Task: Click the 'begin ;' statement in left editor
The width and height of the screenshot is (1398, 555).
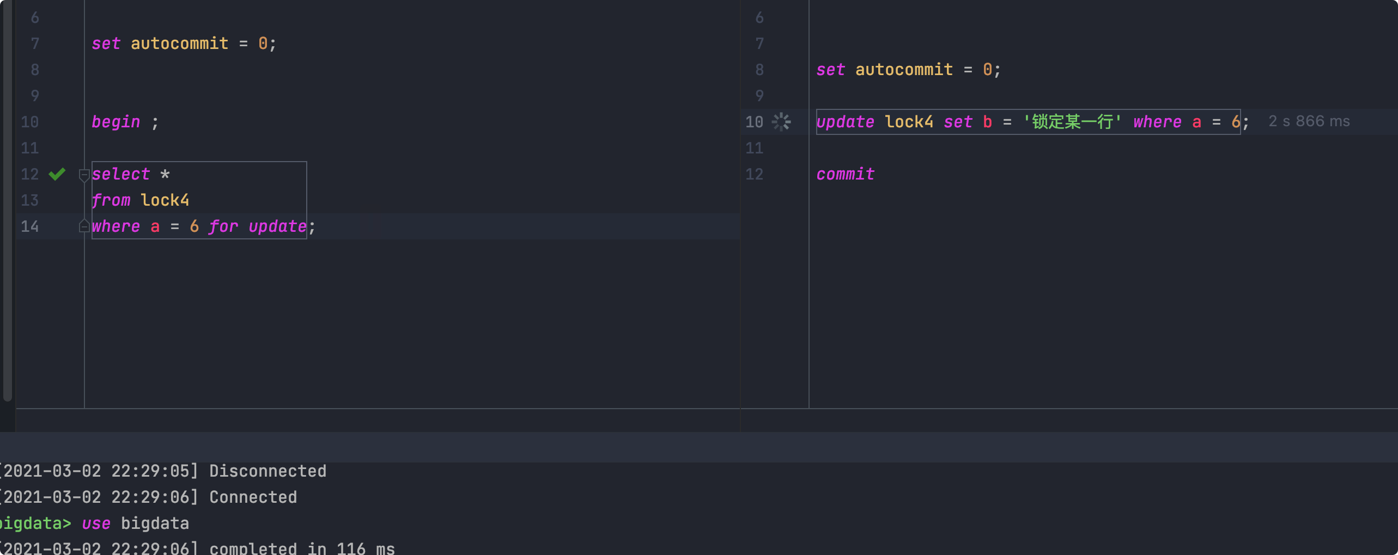Action: [x=125, y=122]
